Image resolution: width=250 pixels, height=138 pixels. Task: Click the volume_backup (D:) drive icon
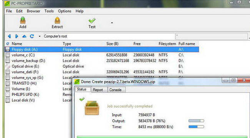click(x=8, y=61)
